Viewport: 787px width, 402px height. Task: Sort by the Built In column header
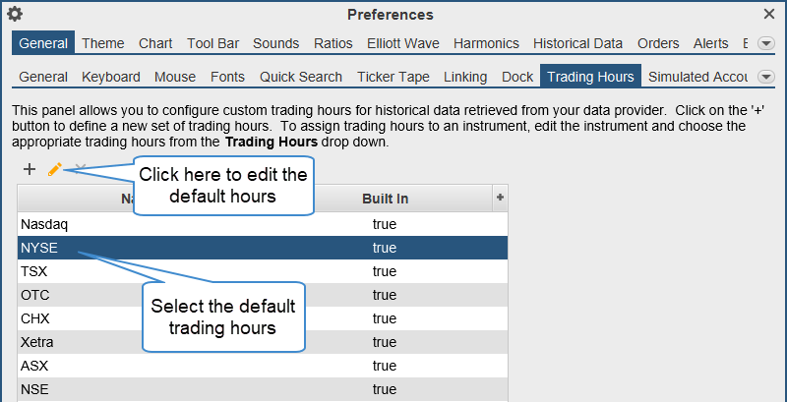pos(385,199)
